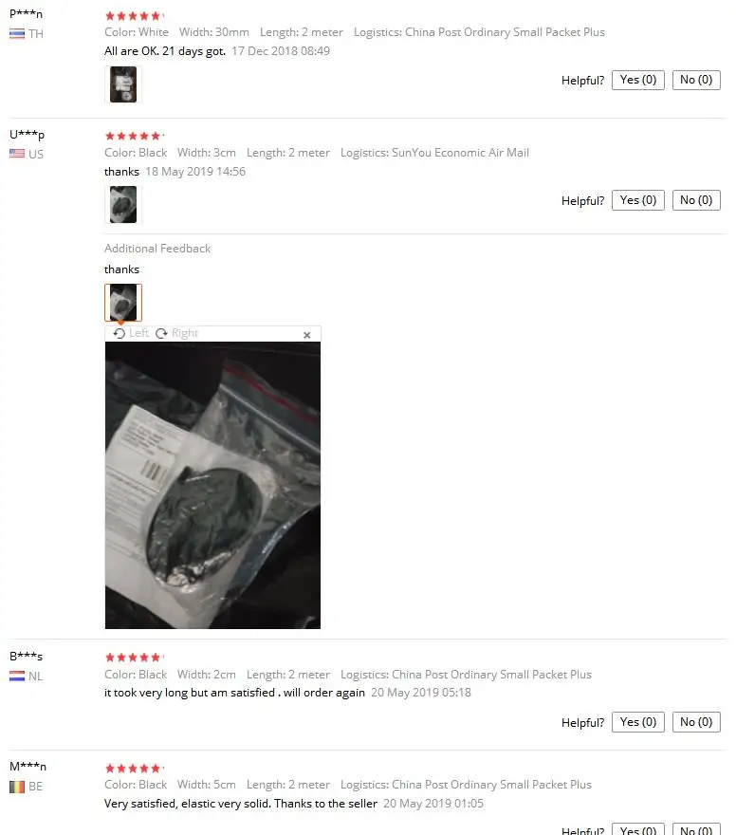736x835 pixels.
Task: Rotate the enlarged photo left
Action: [131, 333]
